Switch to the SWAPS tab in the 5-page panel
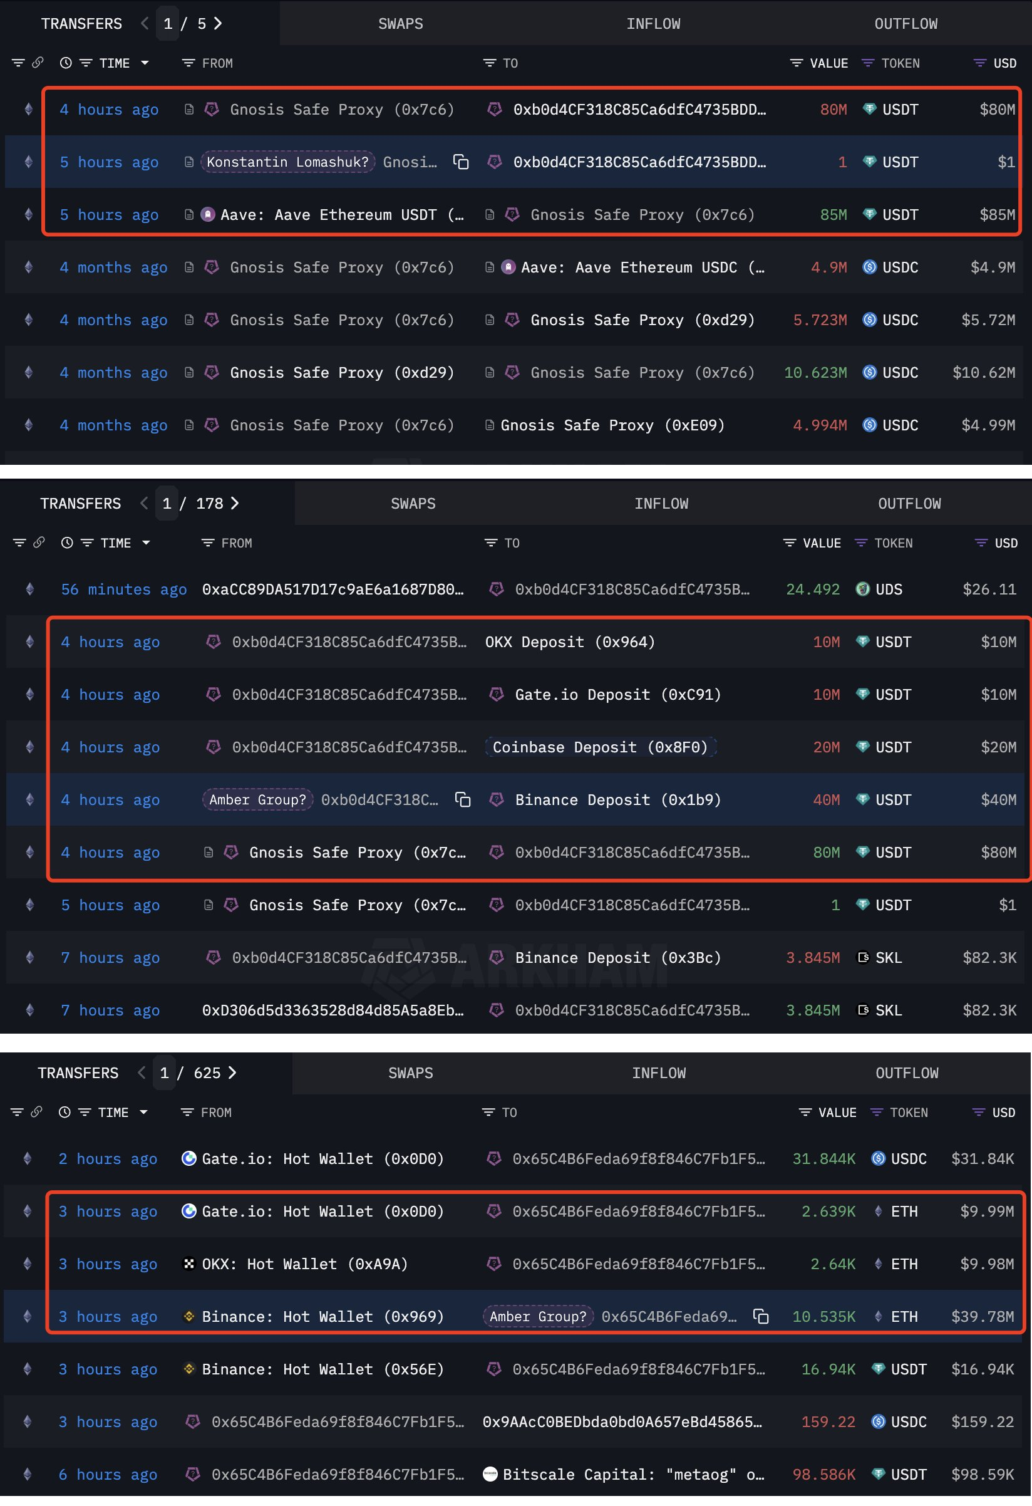Viewport: 1032px width, 1506px height. (400, 24)
